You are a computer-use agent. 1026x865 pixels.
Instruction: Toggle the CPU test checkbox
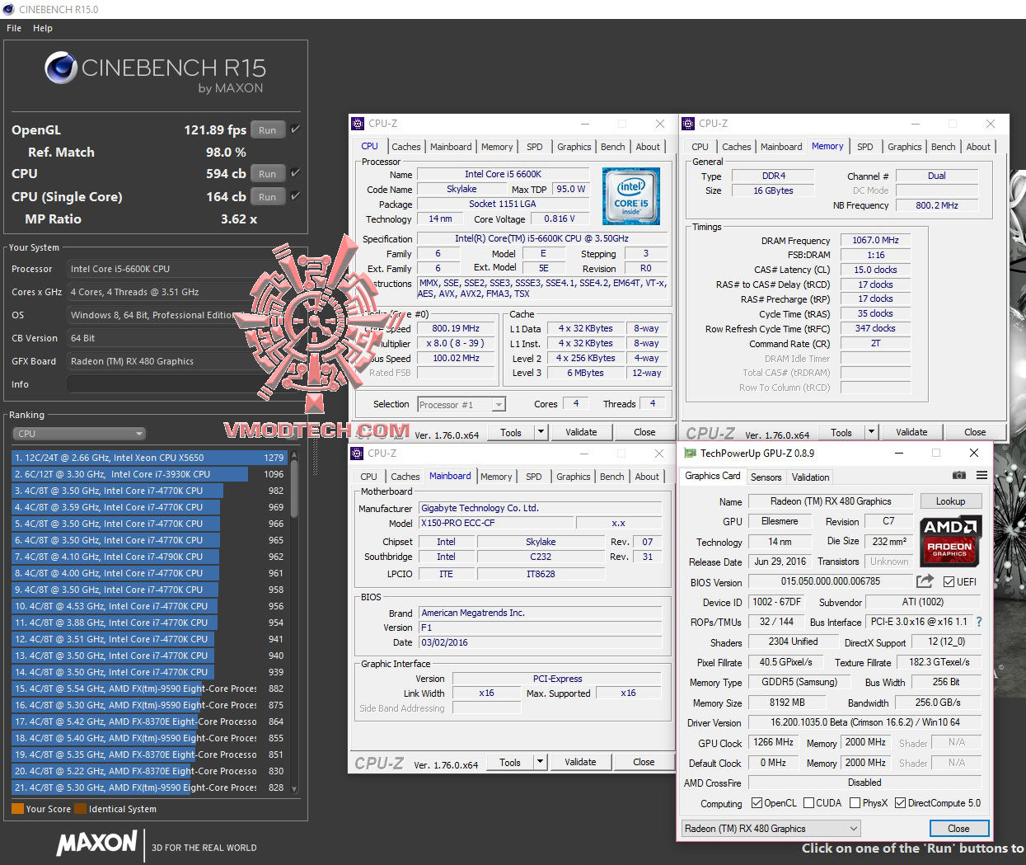(295, 173)
